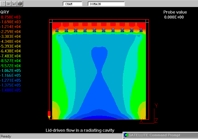Click the QRY variable label
Viewport: 198px width, 139px height.
tap(5, 12)
